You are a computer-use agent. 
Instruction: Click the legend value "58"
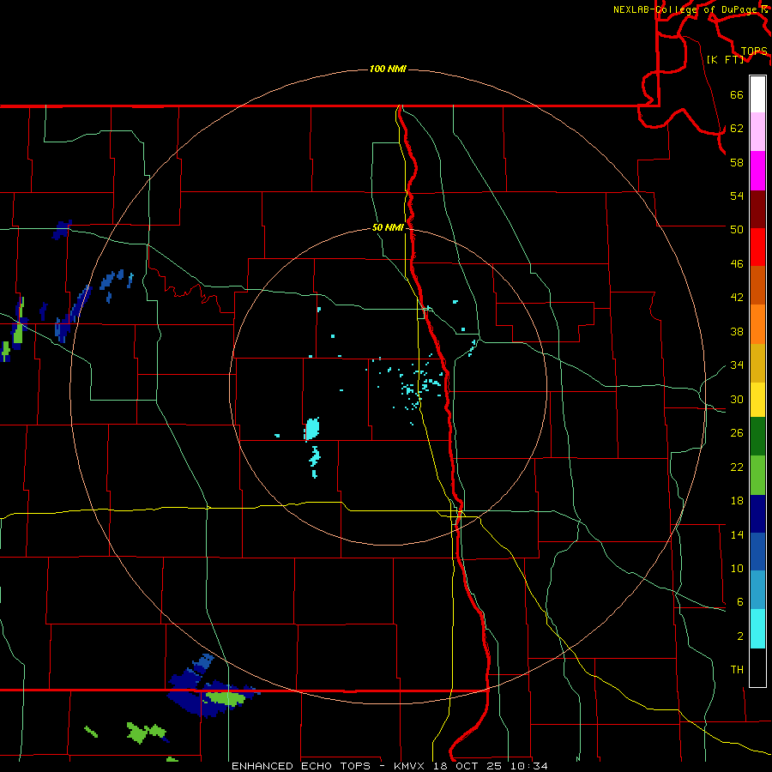pos(737,162)
